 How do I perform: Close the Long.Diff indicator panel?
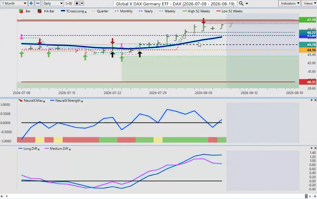coord(315,148)
